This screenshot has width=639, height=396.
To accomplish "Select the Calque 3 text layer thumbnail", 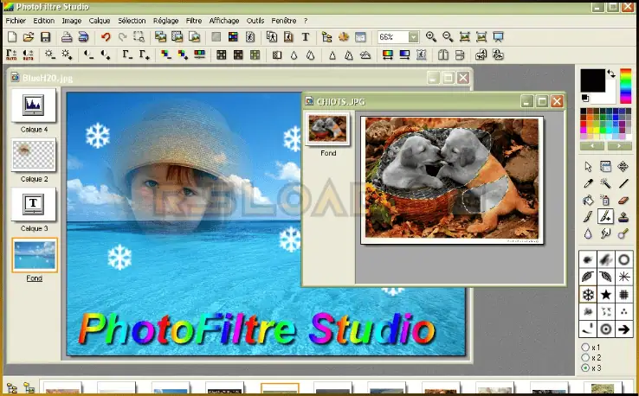I will [x=34, y=204].
